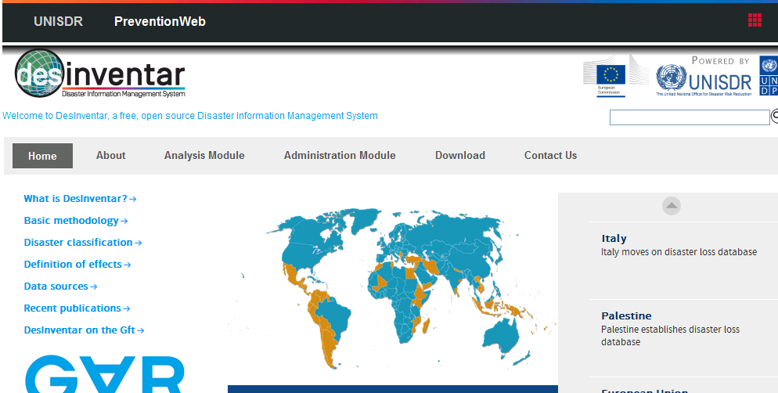Open the red grid apps menu icon
The image size is (778, 393).
point(755,20)
